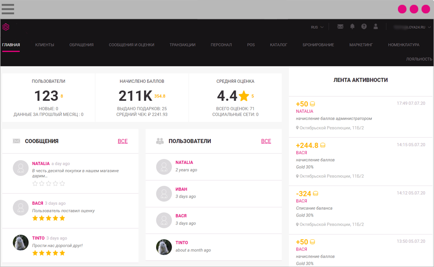Viewport: 434px width, 267px height.
Task: Click the empty star rating under Natalia's message
Action: point(49,183)
